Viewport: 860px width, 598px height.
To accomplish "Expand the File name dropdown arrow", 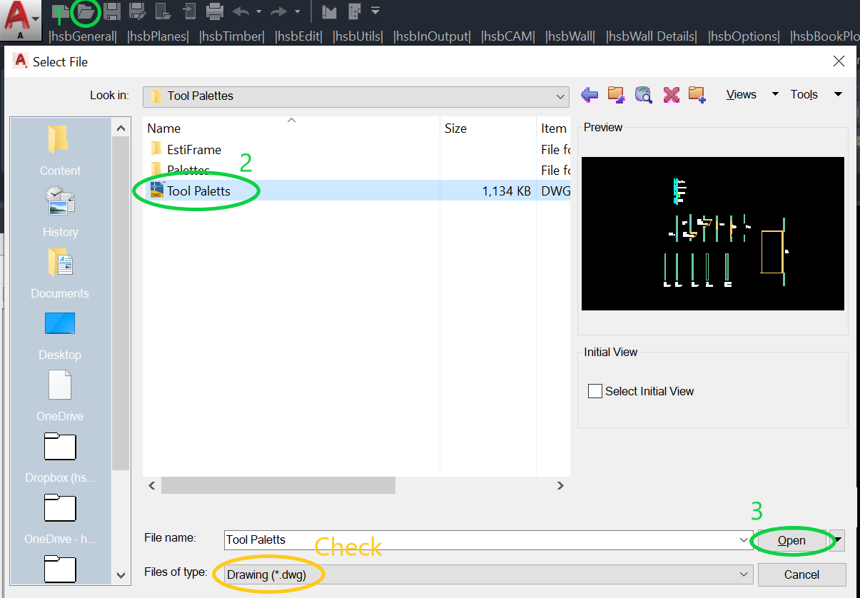I will pyautogui.click(x=745, y=540).
